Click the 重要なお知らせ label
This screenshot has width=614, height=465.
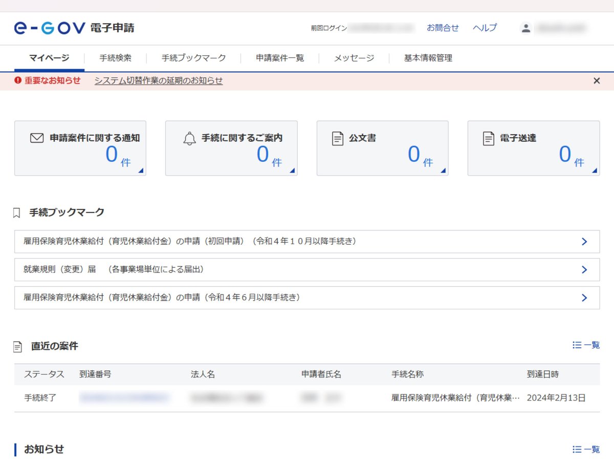click(x=53, y=80)
